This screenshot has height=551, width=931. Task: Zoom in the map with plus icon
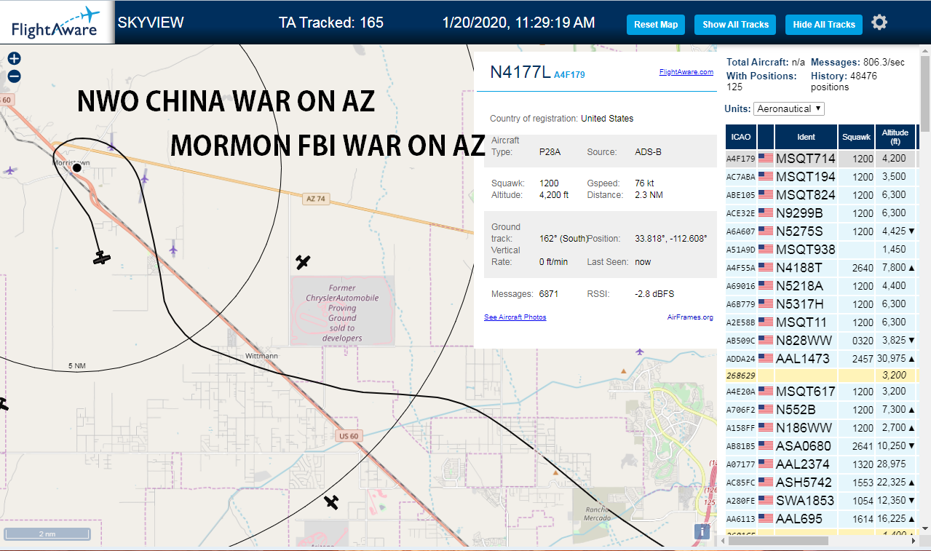point(14,59)
